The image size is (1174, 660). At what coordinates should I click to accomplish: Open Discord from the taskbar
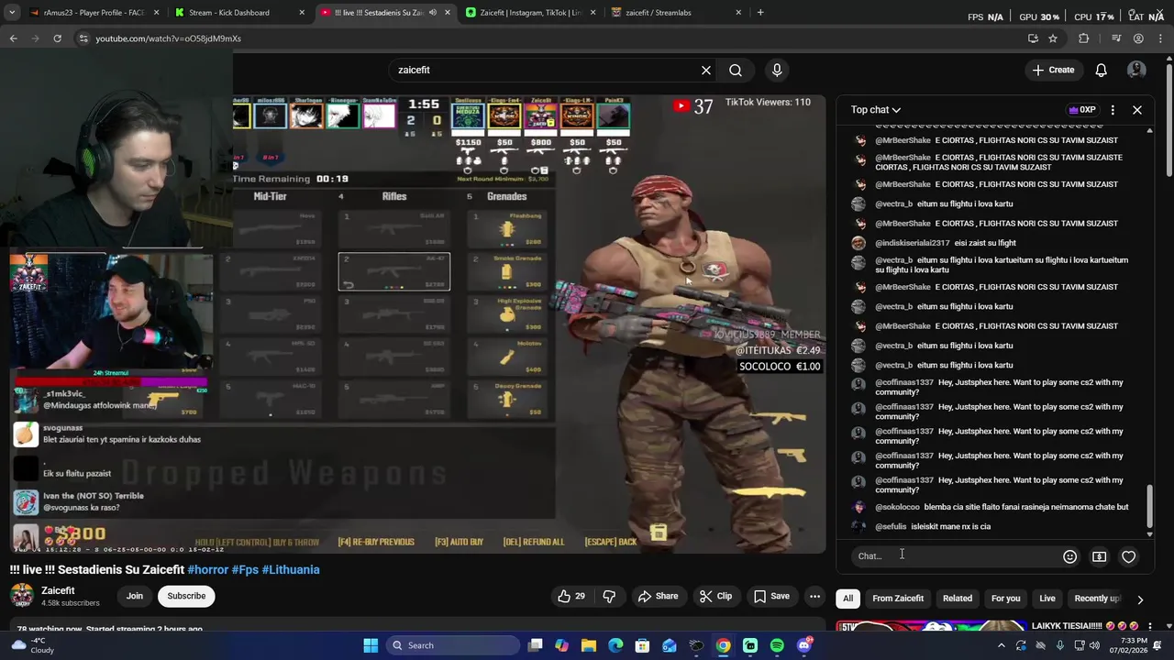coord(804,645)
